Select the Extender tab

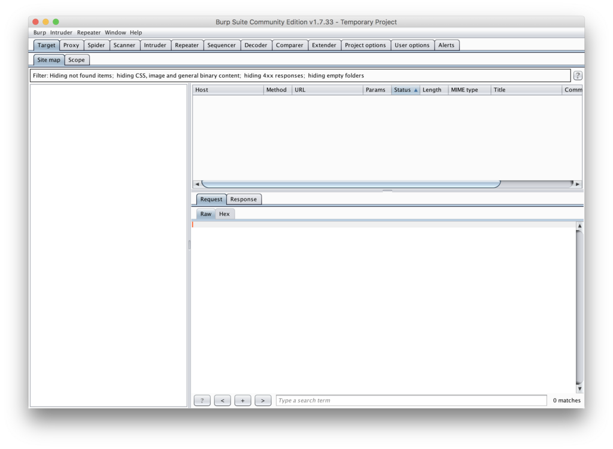pyautogui.click(x=324, y=45)
